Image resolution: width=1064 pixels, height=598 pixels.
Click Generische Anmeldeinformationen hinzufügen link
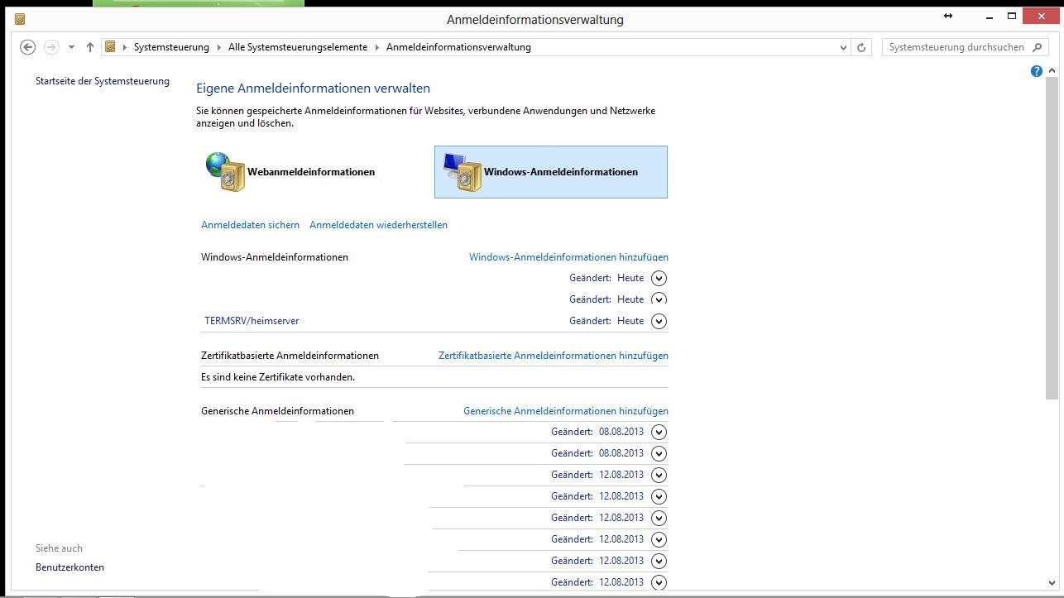566,411
